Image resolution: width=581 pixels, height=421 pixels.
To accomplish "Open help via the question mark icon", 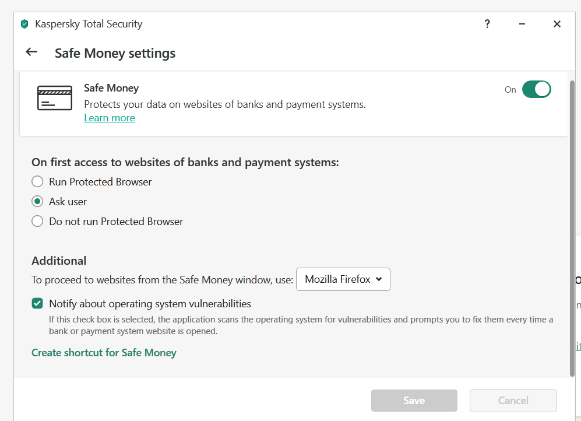I will (x=487, y=24).
